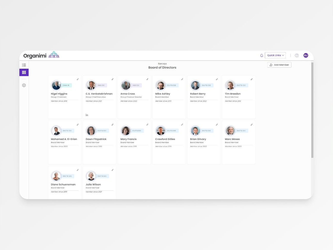The image size is (333, 250).
Task: Edit Dawn Fitzpatrick card pencil icon
Action: pyautogui.click(x=112, y=125)
